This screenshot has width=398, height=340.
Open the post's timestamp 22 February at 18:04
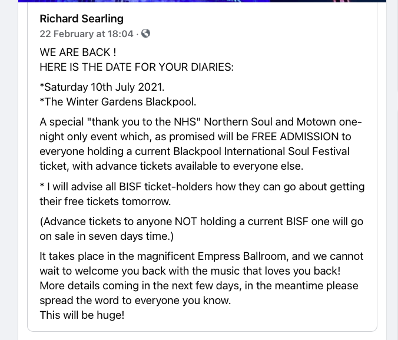tap(87, 34)
